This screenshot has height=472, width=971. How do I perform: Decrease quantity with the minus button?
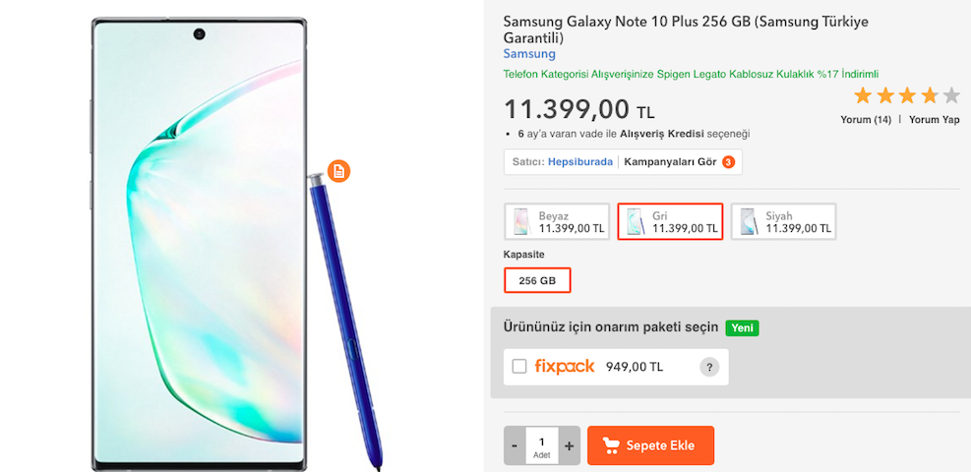[515, 445]
